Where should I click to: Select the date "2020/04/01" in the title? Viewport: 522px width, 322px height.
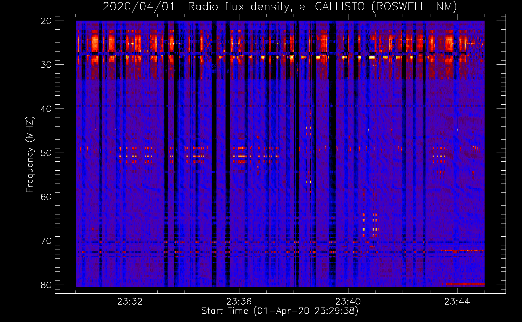[139, 7]
